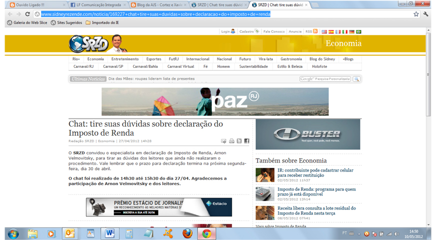Switch to the 'Blog da AJS' tab
The height and width of the screenshot is (240, 435).
pyautogui.click(x=157, y=4)
